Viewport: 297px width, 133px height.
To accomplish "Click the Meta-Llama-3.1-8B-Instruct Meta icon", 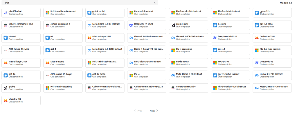I will point(89,25).
